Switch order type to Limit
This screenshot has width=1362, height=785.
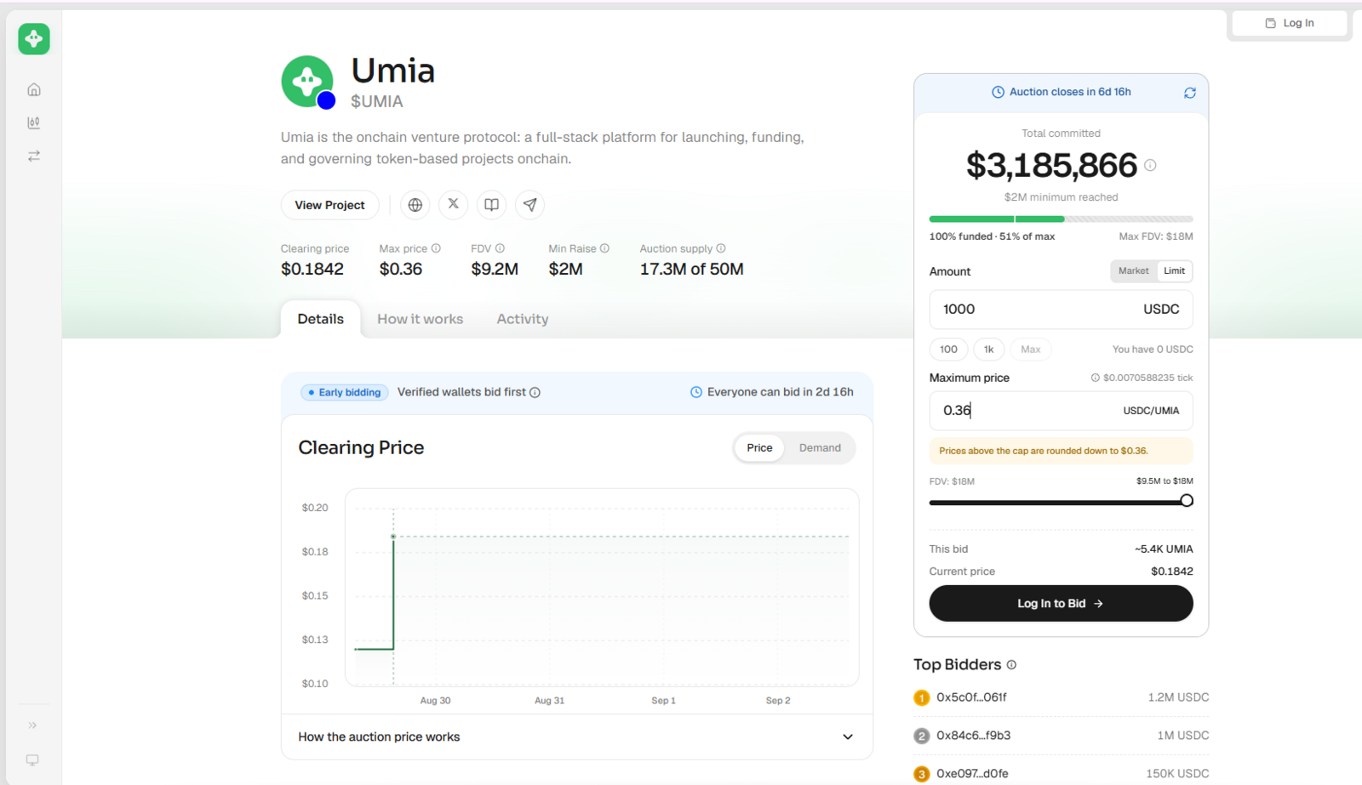pyautogui.click(x=1175, y=270)
